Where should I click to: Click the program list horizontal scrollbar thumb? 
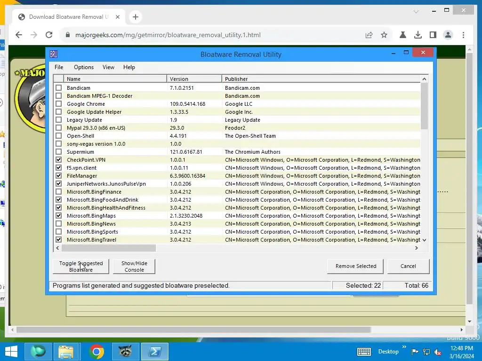(x=109, y=248)
